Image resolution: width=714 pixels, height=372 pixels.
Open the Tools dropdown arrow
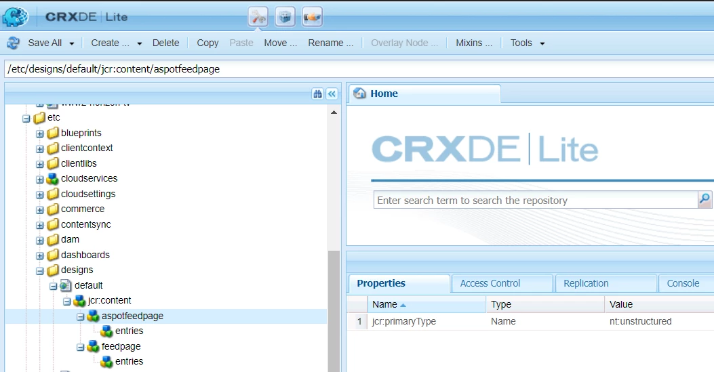542,43
